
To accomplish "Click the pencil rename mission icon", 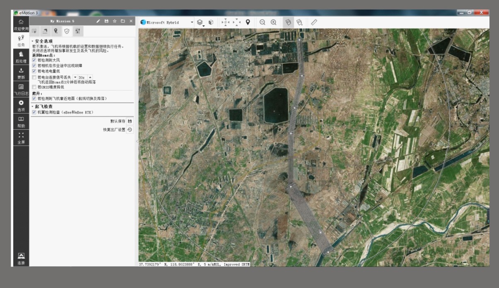I will pos(98,21).
